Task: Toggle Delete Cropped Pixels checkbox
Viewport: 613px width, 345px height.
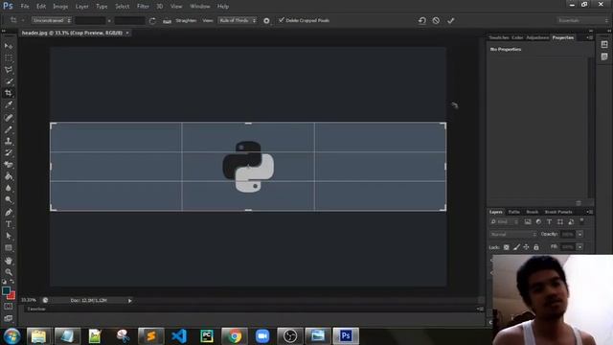Action: click(x=281, y=20)
